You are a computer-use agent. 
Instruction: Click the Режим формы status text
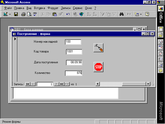(x=12, y=122)
